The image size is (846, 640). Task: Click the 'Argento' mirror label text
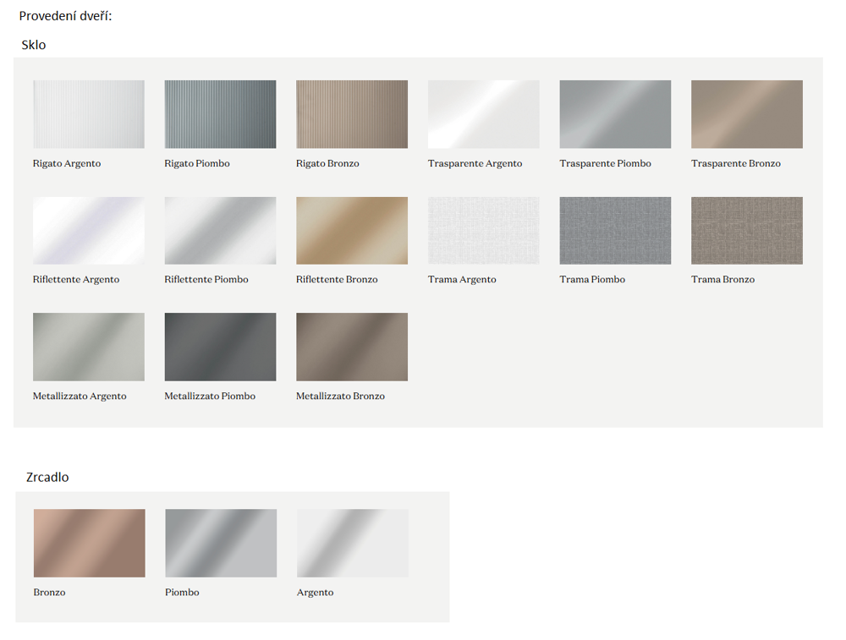coord(315,593)
